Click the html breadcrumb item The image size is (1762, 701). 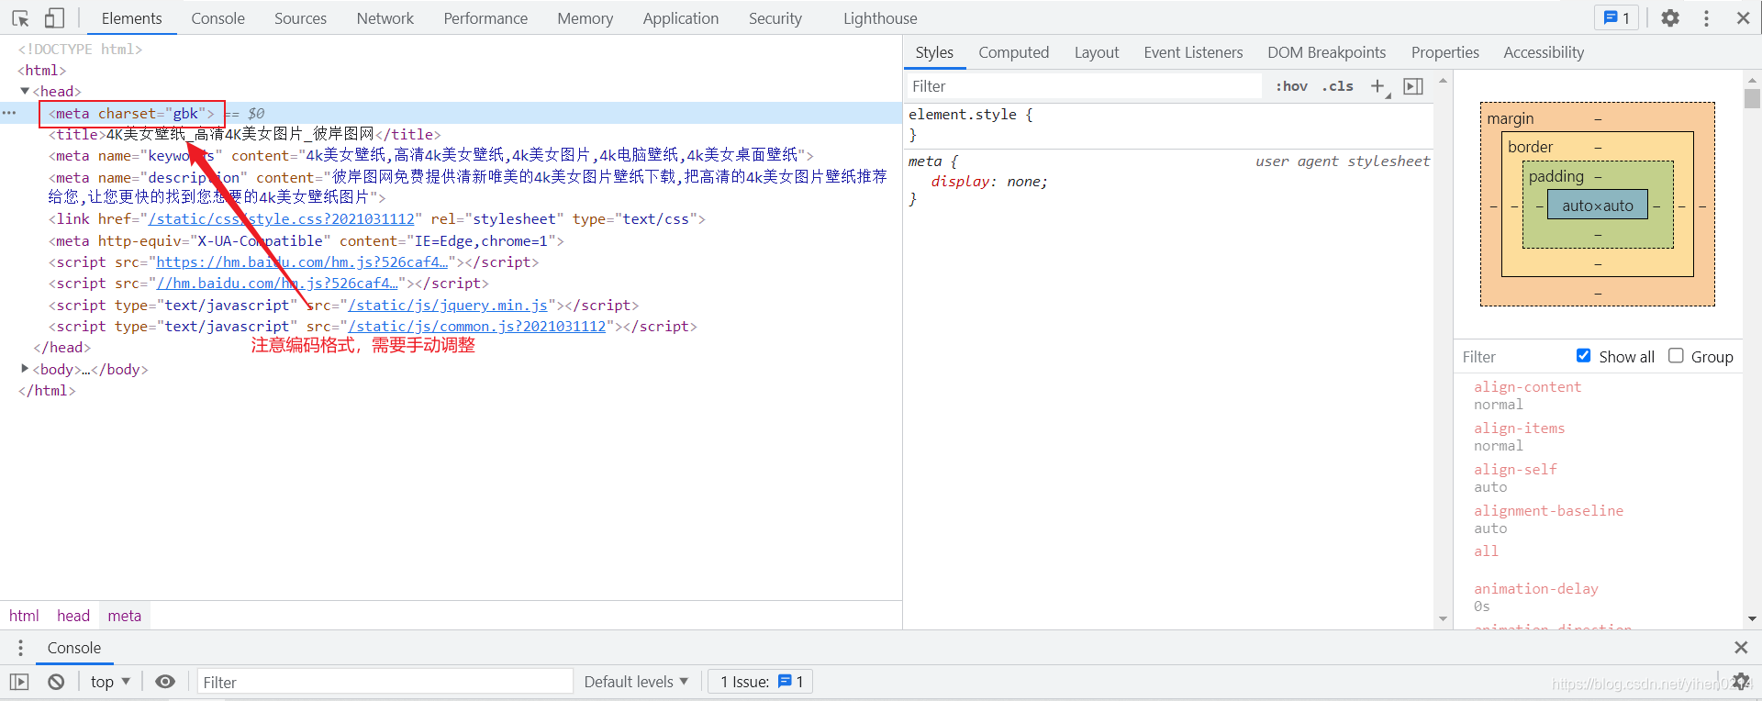pyautogui.click(x=24, y=616)
